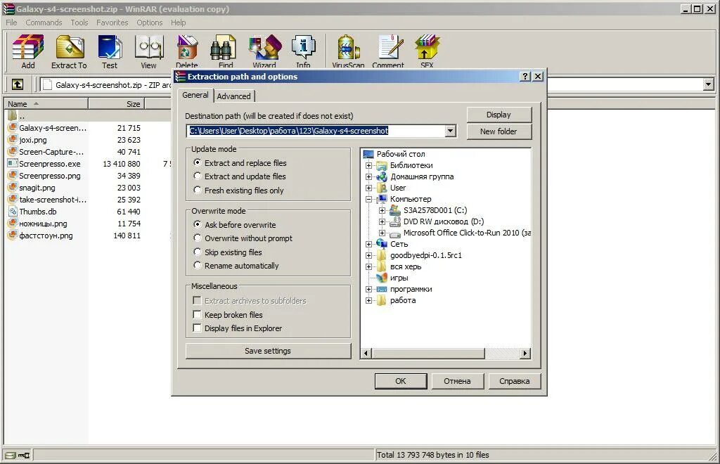Screen dimensions: 720x464
Task: Click the joxi.png file icon
Action: 13,139
